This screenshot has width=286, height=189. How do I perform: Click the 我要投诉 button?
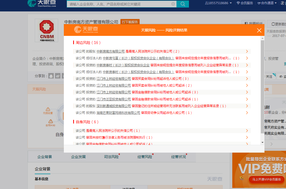pos(254,23)
